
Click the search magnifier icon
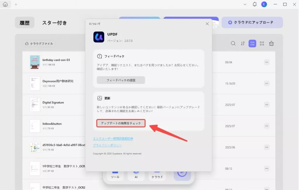click(233, 43)
